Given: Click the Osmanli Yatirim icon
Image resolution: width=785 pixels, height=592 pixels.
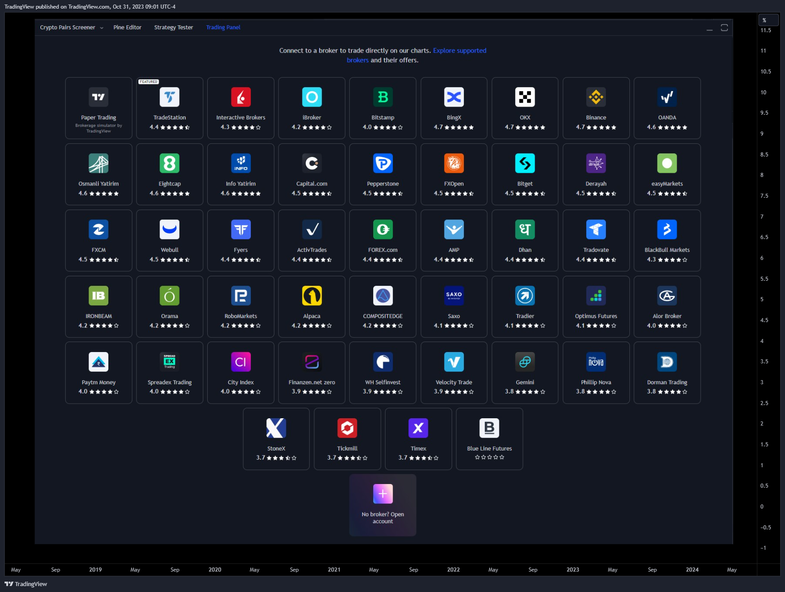Looking at the screenshot, I should 98,163.
